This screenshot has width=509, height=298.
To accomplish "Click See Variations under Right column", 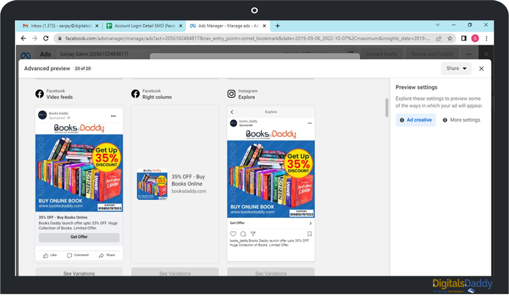I will coord(175,273).
